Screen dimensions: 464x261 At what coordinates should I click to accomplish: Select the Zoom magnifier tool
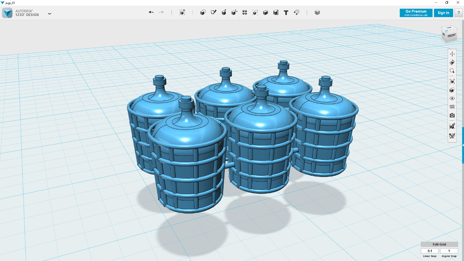point(452,71)
